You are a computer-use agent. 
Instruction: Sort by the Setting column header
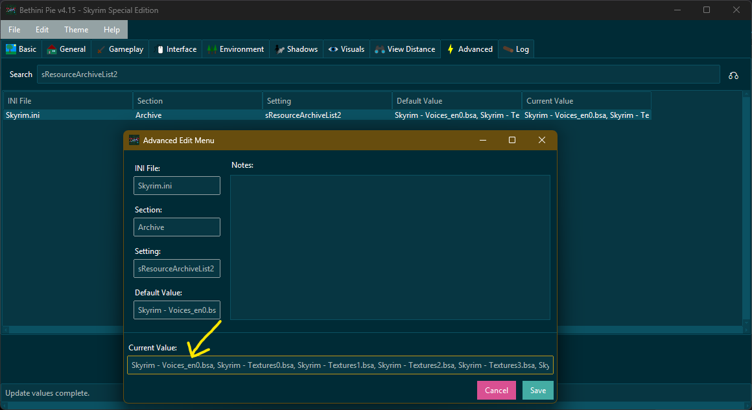[x=327, y=100]
